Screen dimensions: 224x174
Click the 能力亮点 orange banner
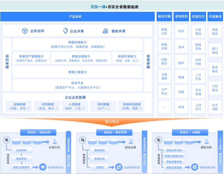coord(112,122)
